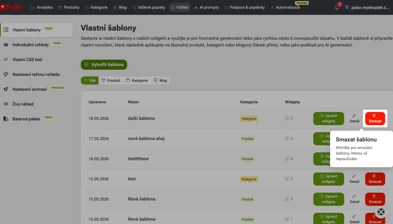393x224 pixels.
Task: Open Detail for the test template
Action: [355, 179]
